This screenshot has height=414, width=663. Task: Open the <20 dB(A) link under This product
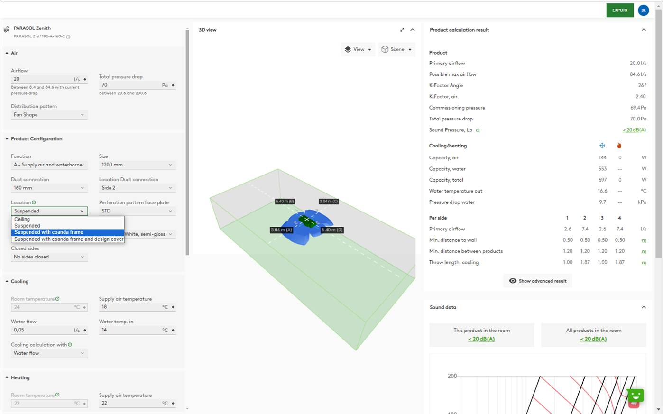[481, 339]
